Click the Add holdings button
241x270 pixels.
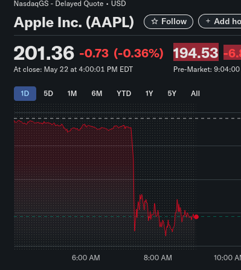[220, 21]
